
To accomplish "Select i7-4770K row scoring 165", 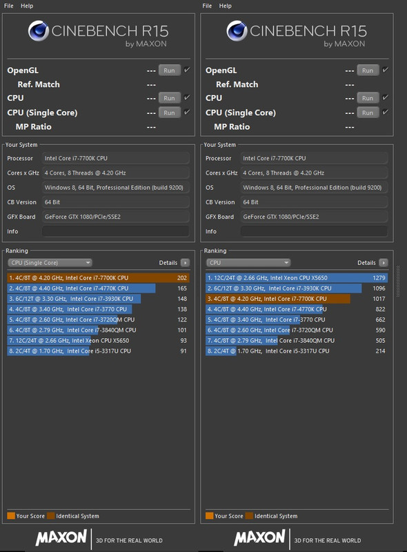I will [98, 288].
